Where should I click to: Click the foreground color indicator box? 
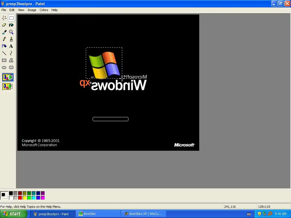pyautogui.click(x=3, y=195)
